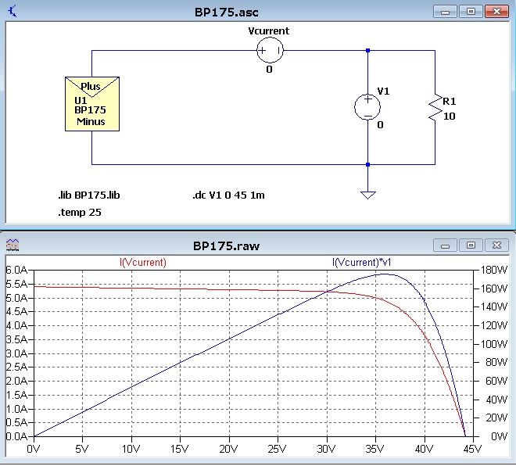Screen dimensions: 516x466
Task: Click the waveform icon in BP175.raw title bar
Action: pyautogui.click(x=13, y=245)
